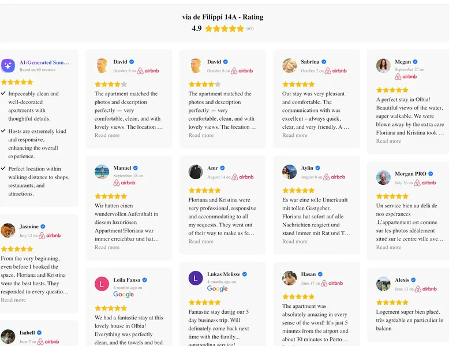Screen dimensions: 449x346
Task: Open Aylin's reviewer name link
Action: (307, 168)
